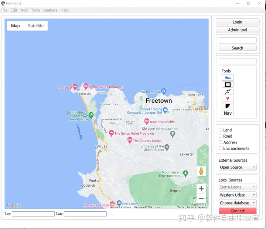Focus the search text field above Search

(238, 40)
